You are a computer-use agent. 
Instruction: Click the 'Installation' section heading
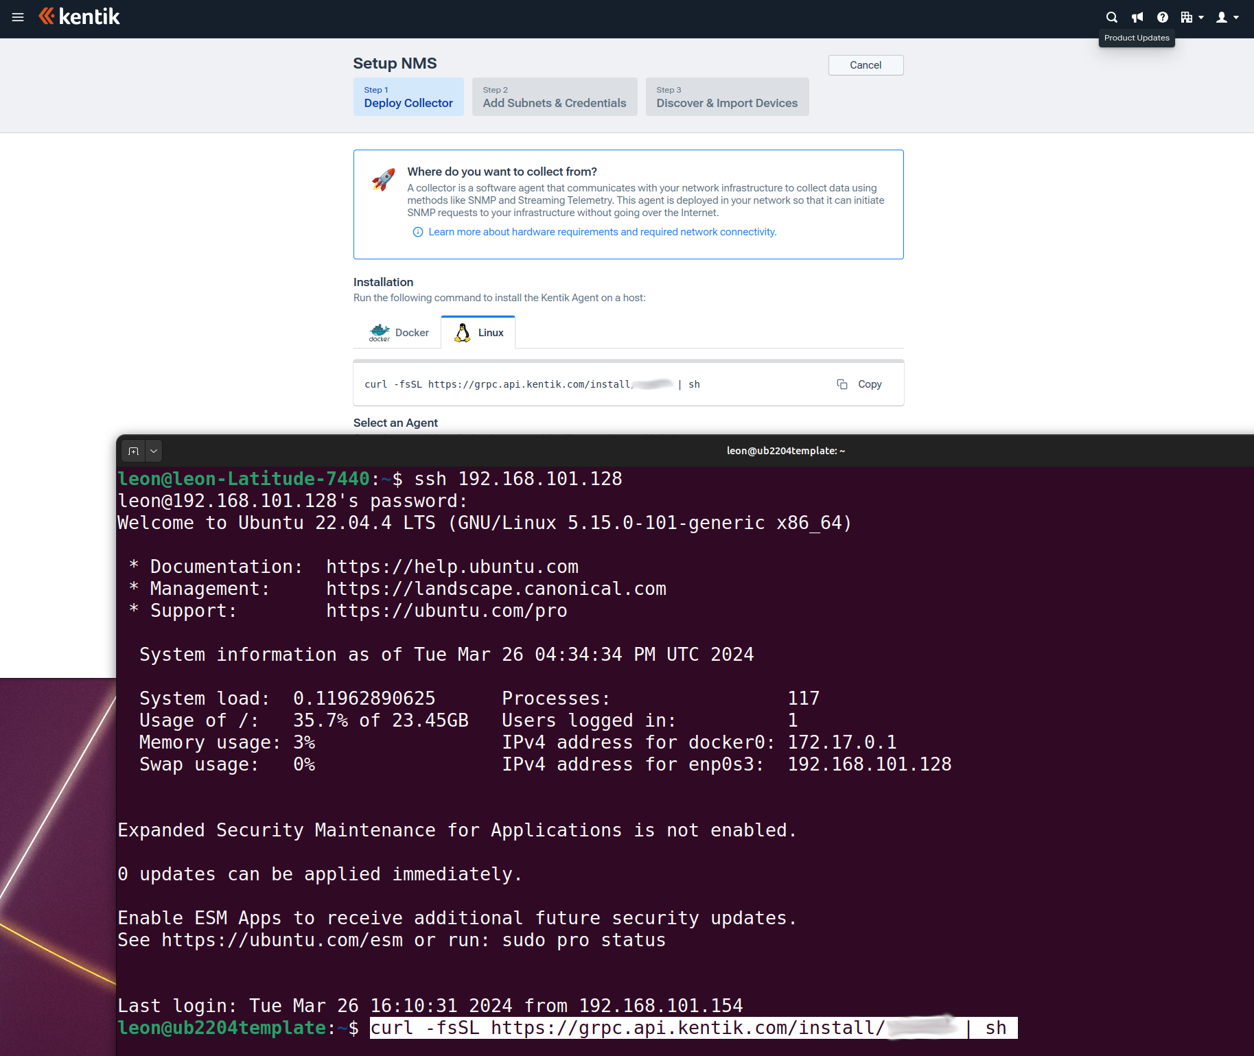[383, 282]
